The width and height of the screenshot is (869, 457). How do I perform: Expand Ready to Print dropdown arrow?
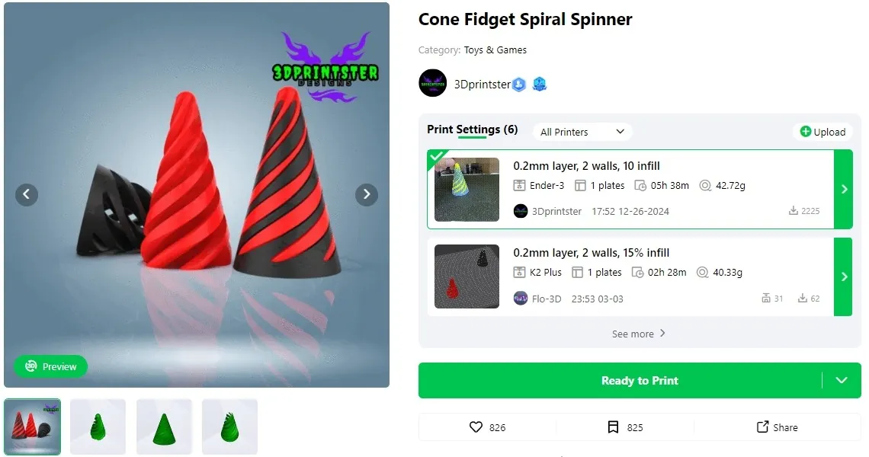tap(842, 381)
